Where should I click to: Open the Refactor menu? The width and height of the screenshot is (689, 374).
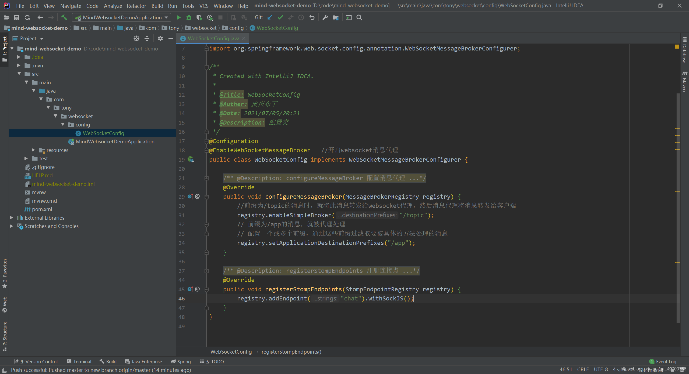pyautogui.click(x=136, y=6)
